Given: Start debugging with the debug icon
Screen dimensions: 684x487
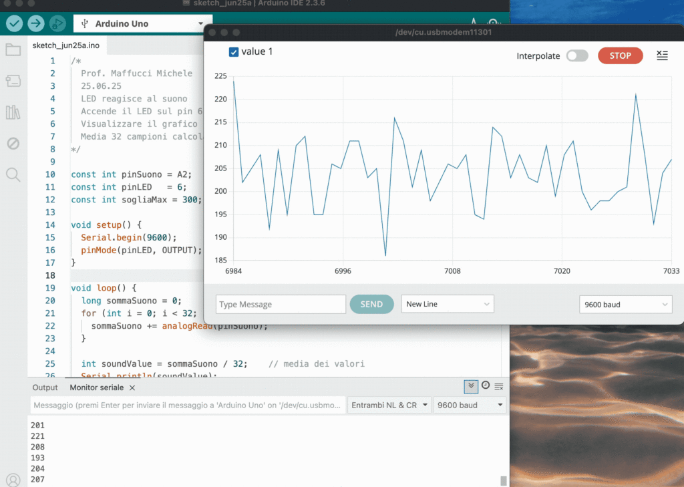Looking at the screenshot, I should pyautogui.click(x=57, y=23).
